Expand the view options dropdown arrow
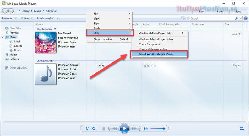 (x=187, y=18)
